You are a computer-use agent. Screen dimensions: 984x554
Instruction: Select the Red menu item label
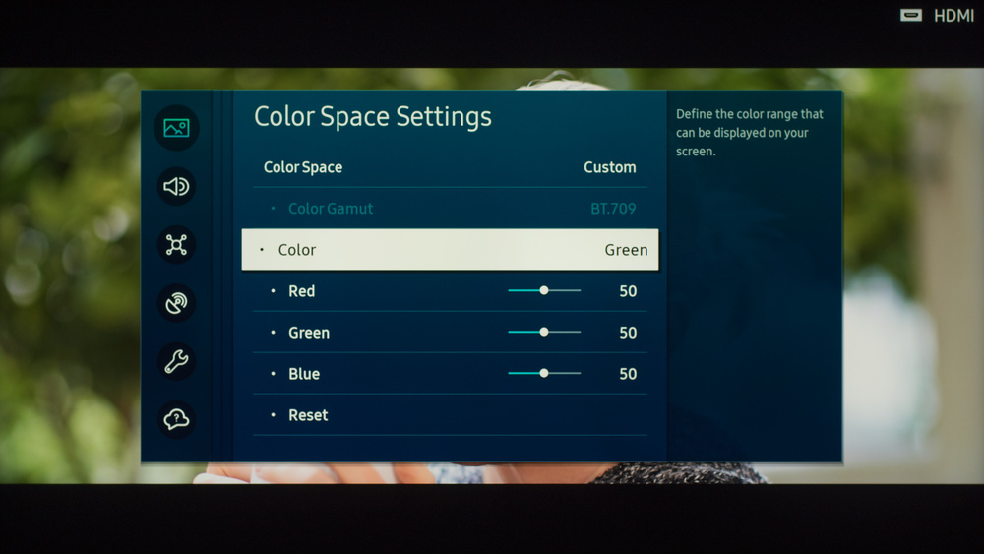pyautogui.click(x=301, y=291)
